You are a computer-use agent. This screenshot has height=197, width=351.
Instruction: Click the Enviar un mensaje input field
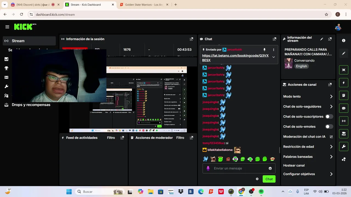(239, 168)
